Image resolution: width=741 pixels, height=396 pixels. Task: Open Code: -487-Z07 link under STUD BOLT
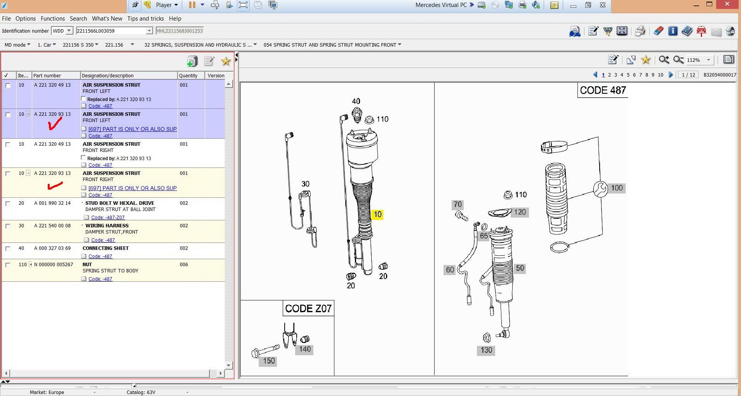[108, 218]
